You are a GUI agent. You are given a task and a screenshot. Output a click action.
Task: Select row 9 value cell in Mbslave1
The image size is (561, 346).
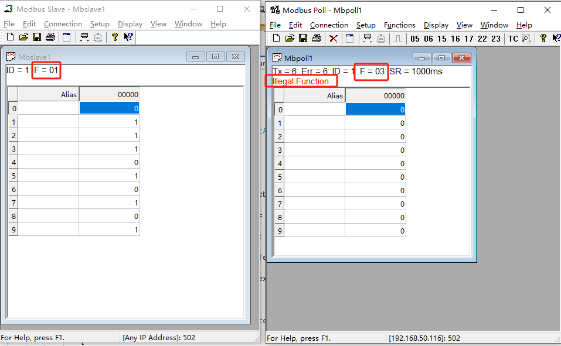[109, 229]
